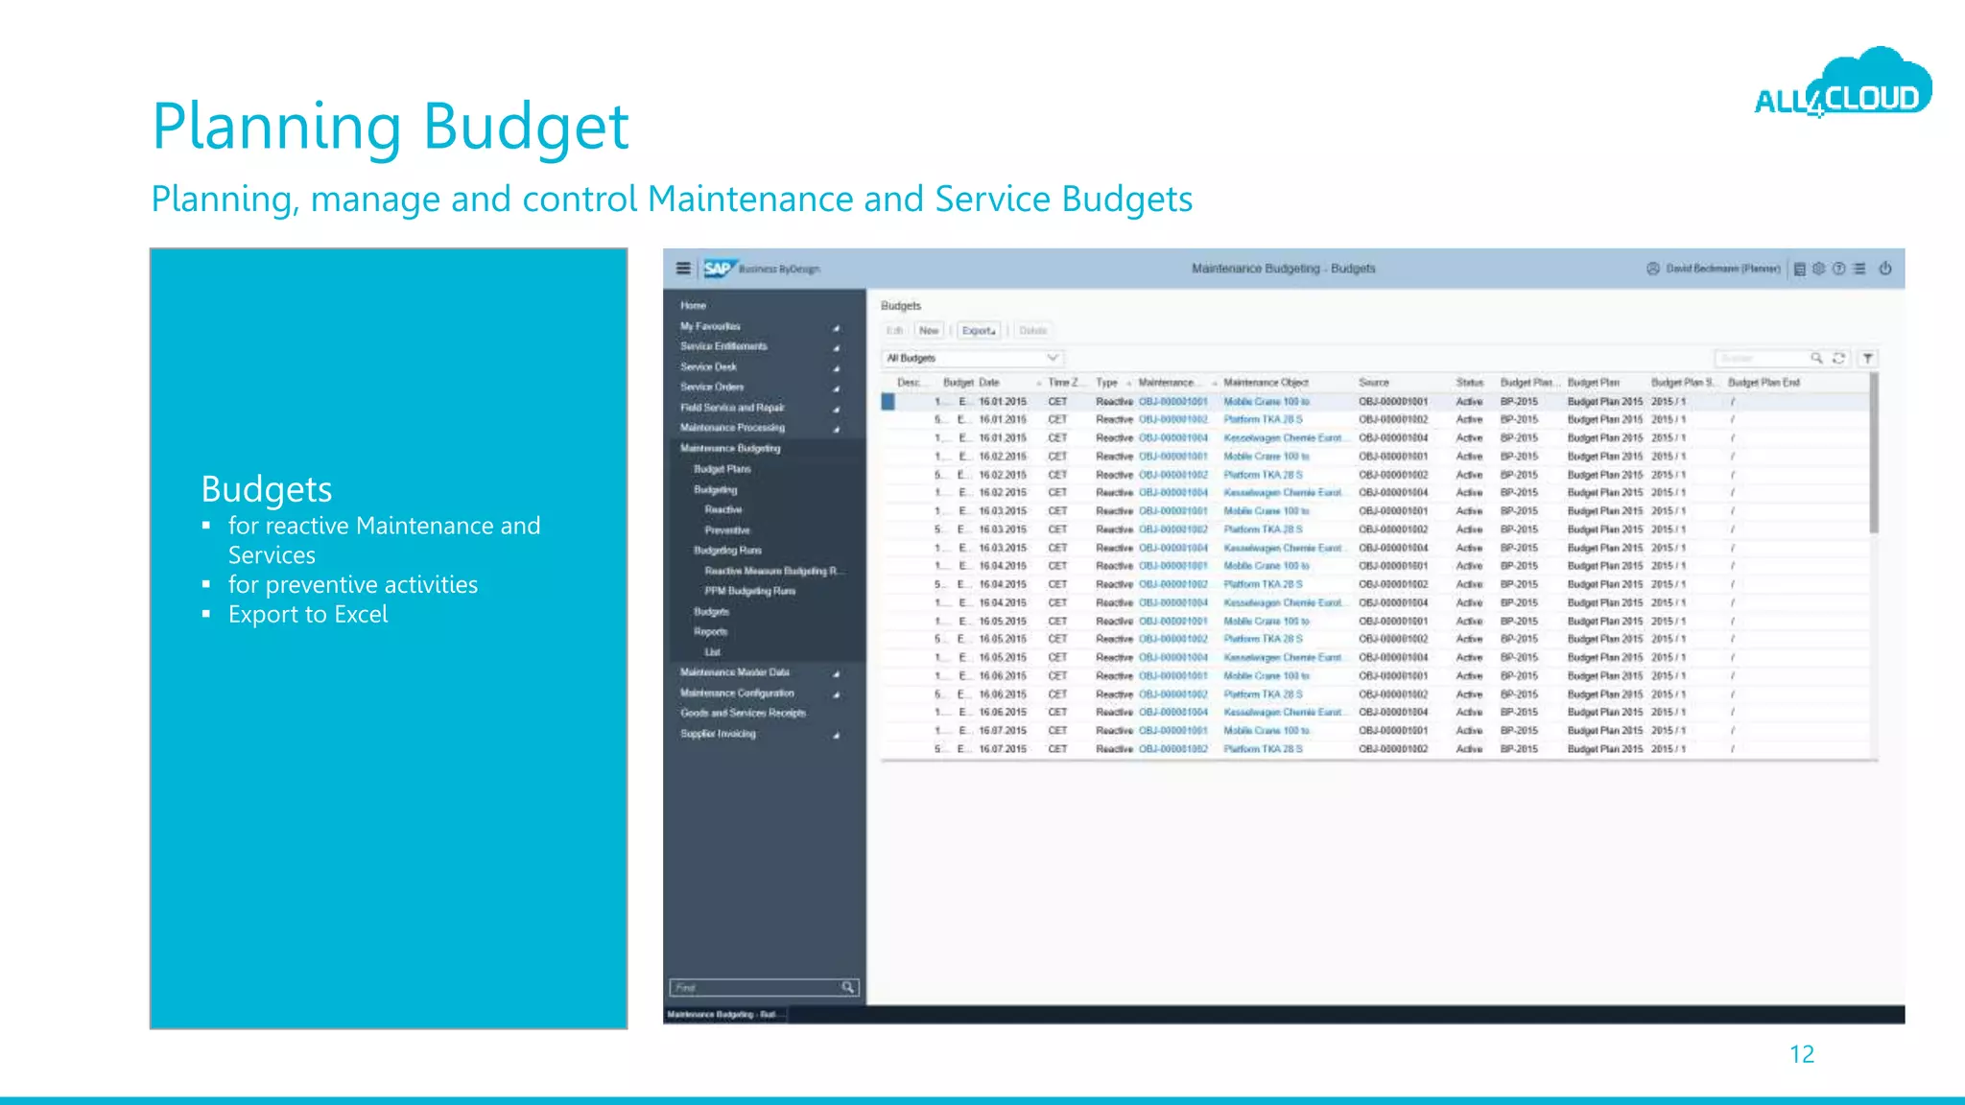1965x1105 pixels.
Task: Click the Budget Plan S... column header
Action: 1684,383
